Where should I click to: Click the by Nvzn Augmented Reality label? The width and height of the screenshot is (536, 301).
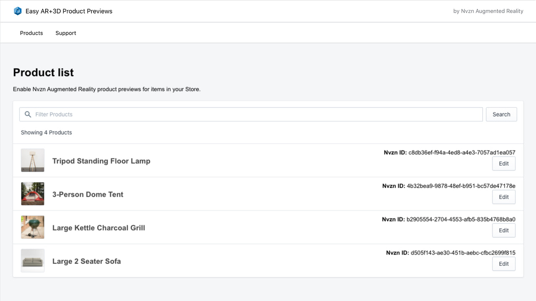(488, 11)
